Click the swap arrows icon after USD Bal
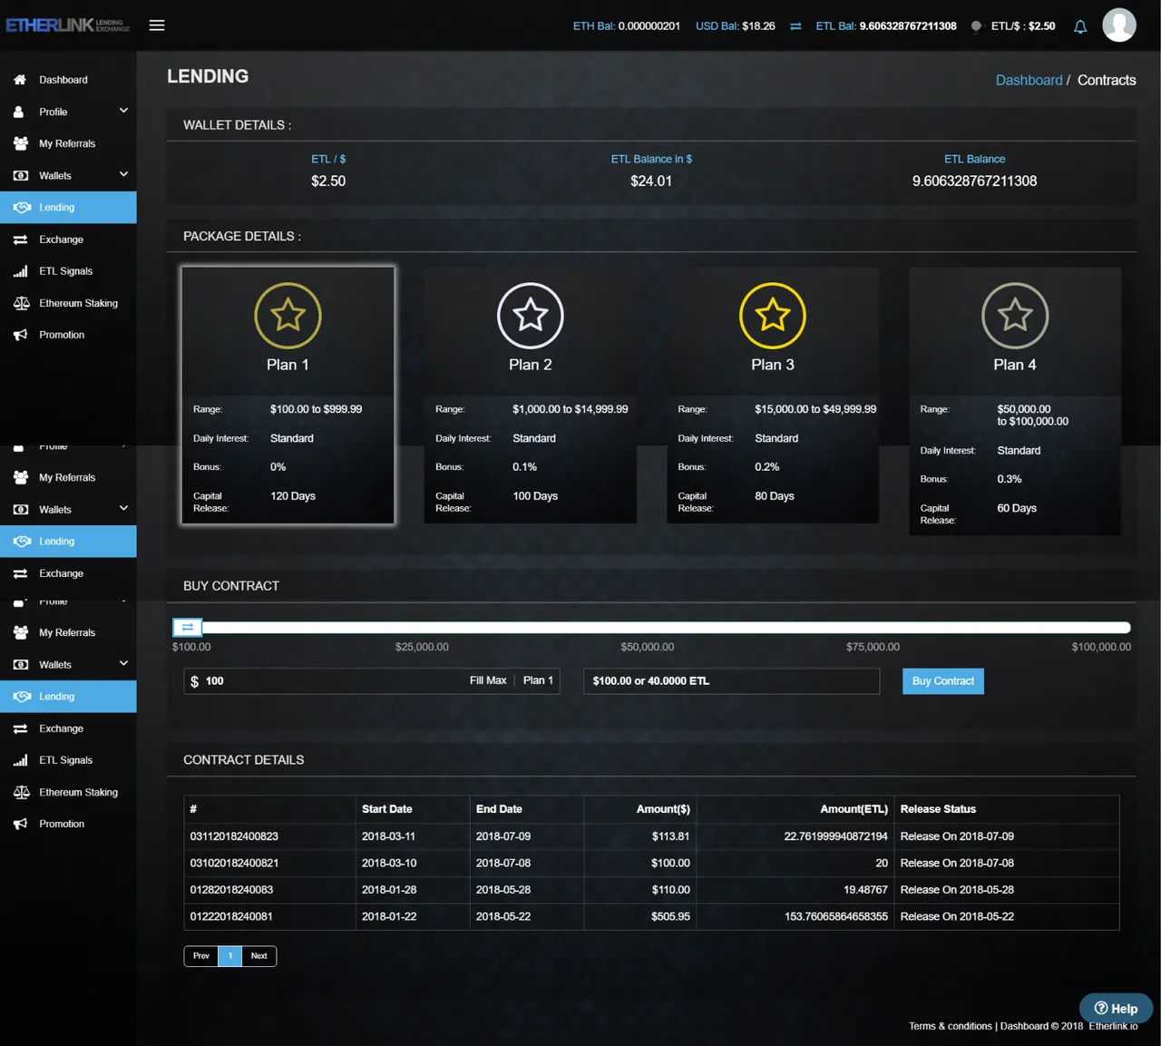The height and width of the screenshot is (1046, 1161). pyautogui.click(x=795, y=26)
